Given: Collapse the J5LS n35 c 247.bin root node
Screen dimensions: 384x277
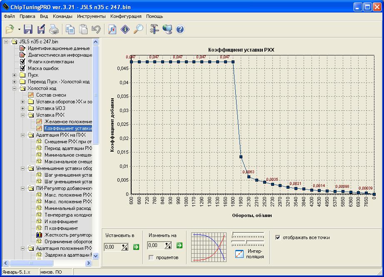Looking at the screenshot, I should point(6,42).
